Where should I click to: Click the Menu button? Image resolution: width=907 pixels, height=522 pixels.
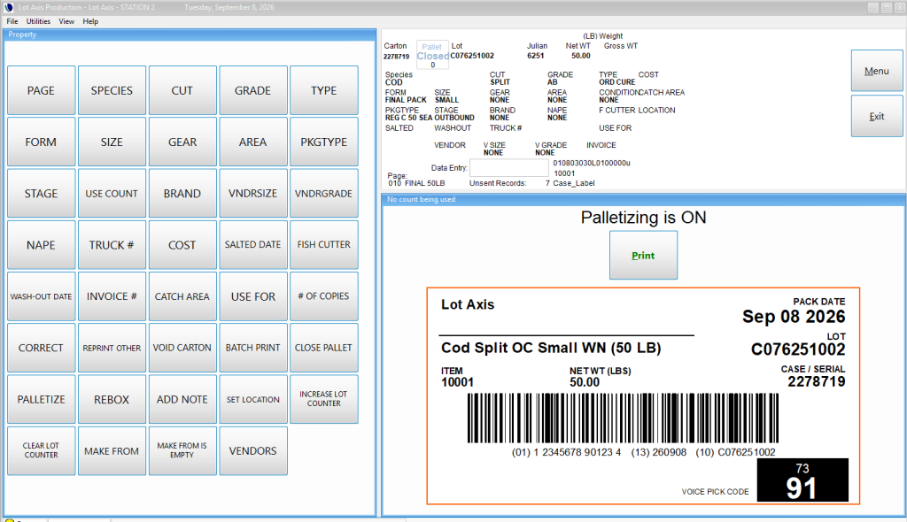coord(876,71)
